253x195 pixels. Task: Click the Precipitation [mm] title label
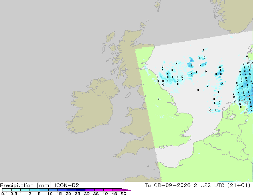[26, 185]
